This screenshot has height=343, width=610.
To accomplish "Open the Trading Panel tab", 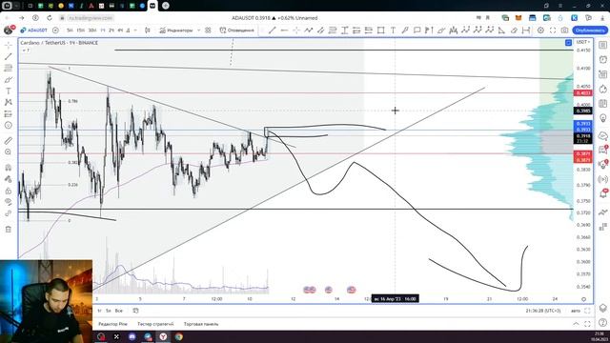I will click(201, 324).
